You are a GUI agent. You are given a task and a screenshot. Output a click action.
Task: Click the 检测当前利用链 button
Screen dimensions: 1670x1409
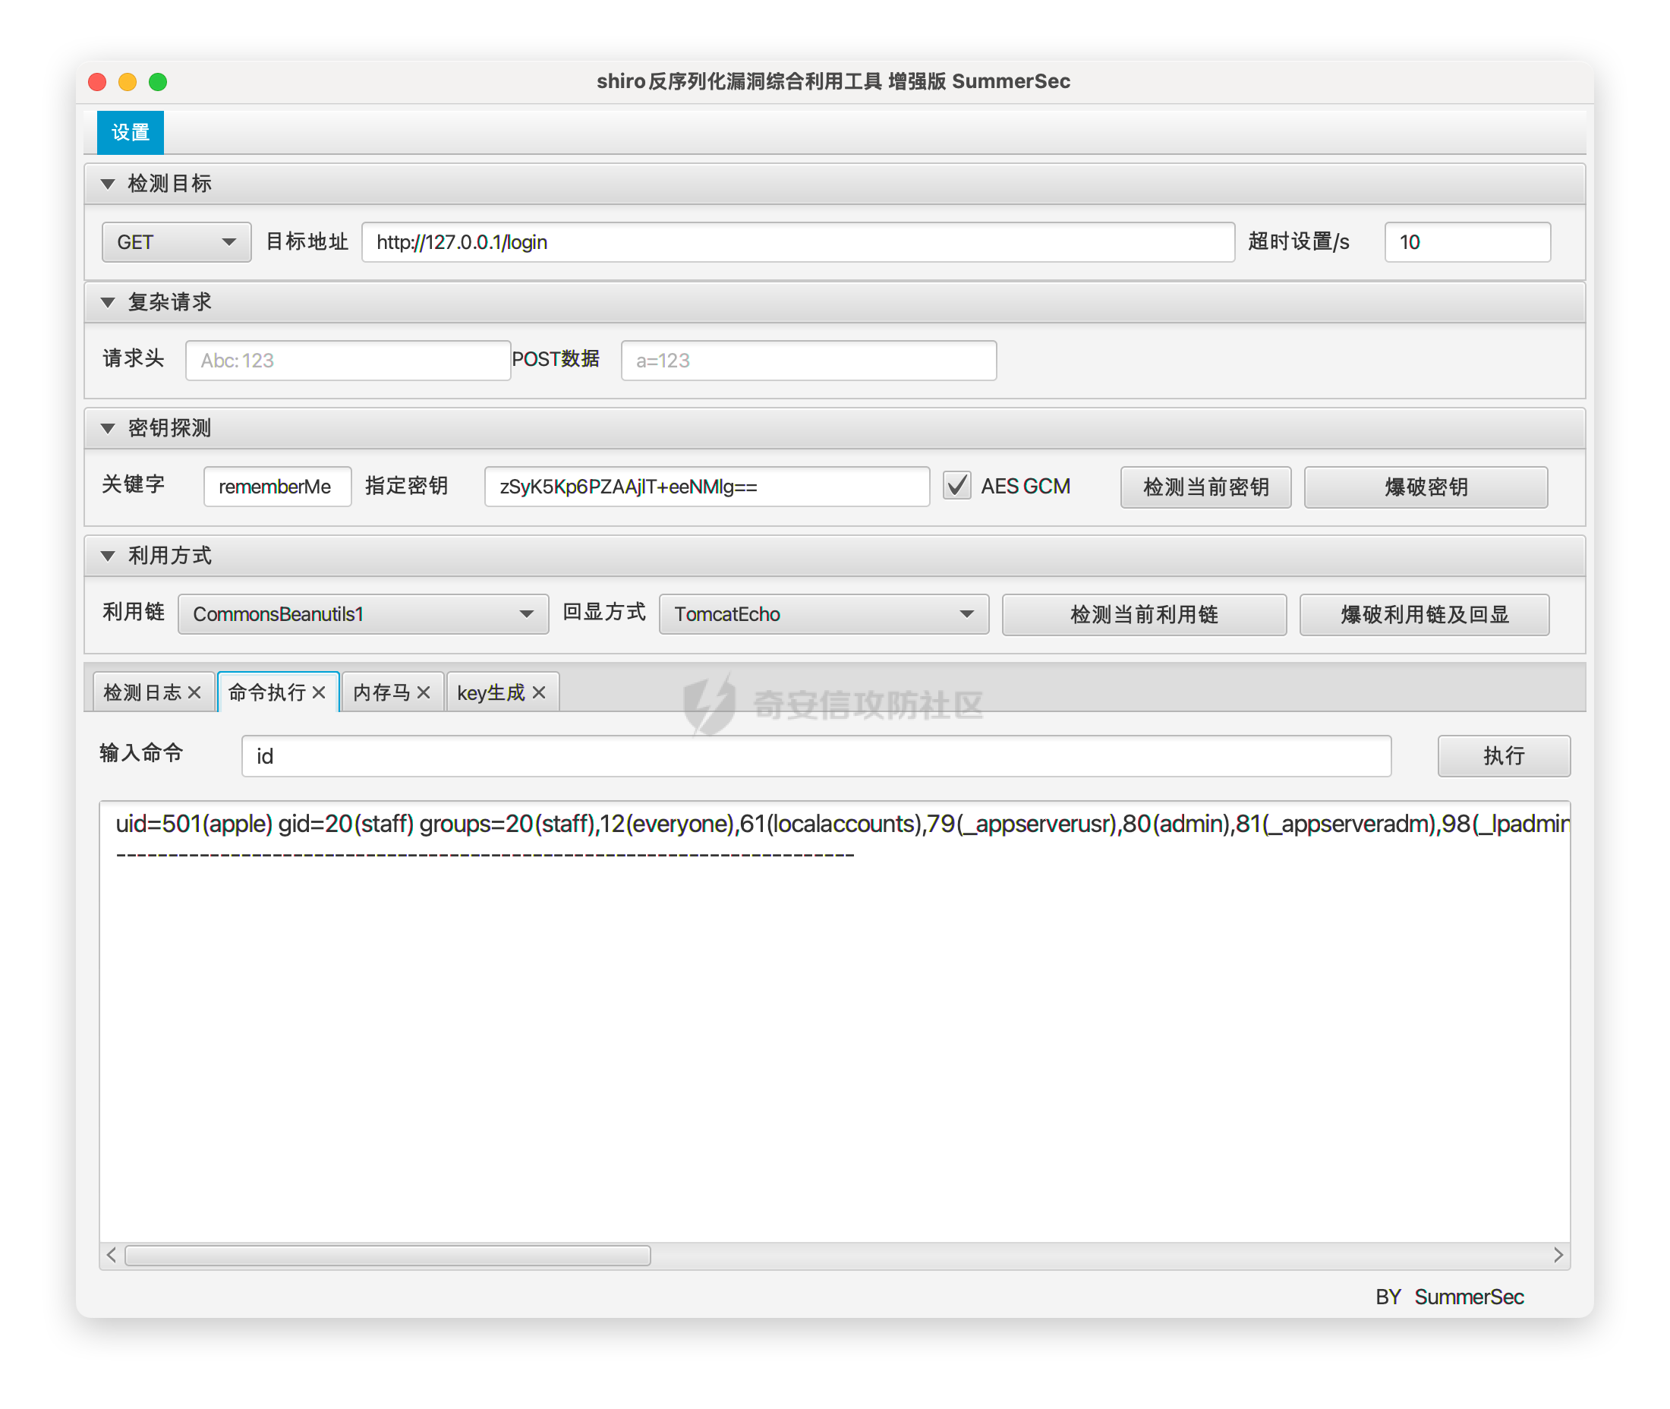(x=1143, y=613)
